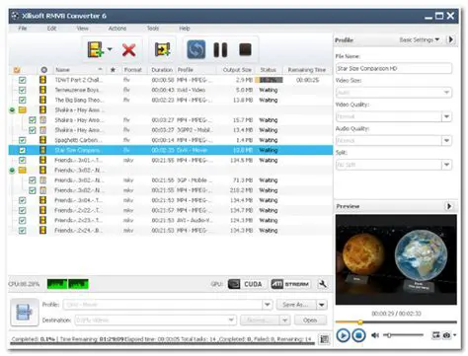468x356 pixels.
Task: Collapse the Shakira - Hey Amo group
Action: [x=12, y=110]
